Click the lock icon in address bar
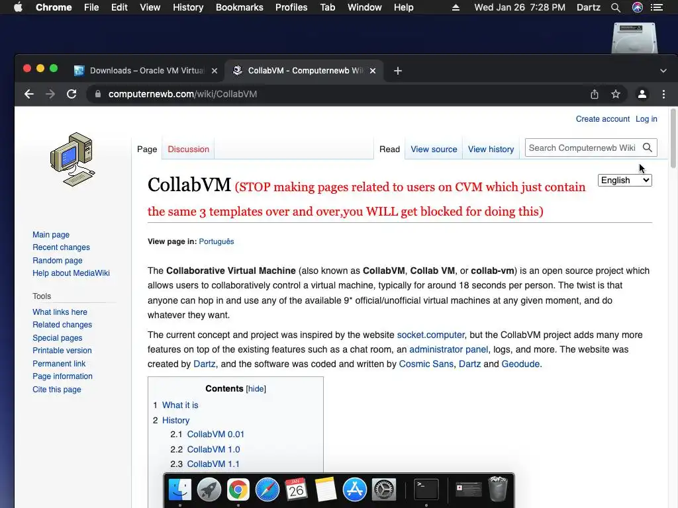The height and width of the screenshot is (508, 678). 98,94
